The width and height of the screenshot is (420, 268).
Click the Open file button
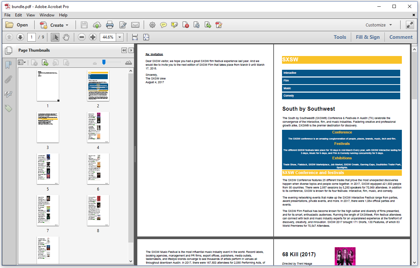tap(17, 25)
